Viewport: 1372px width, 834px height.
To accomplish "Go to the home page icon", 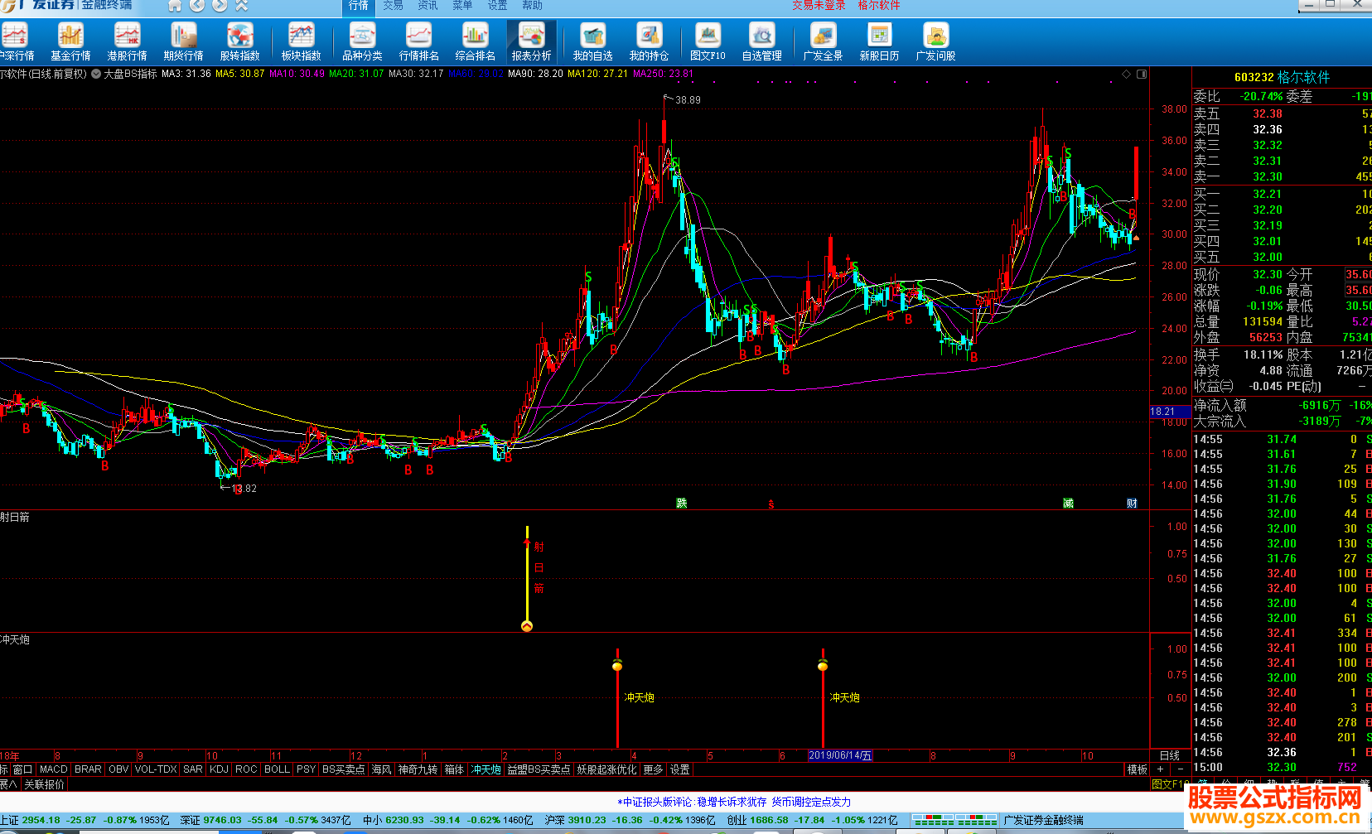I will (x=175, y=6).
